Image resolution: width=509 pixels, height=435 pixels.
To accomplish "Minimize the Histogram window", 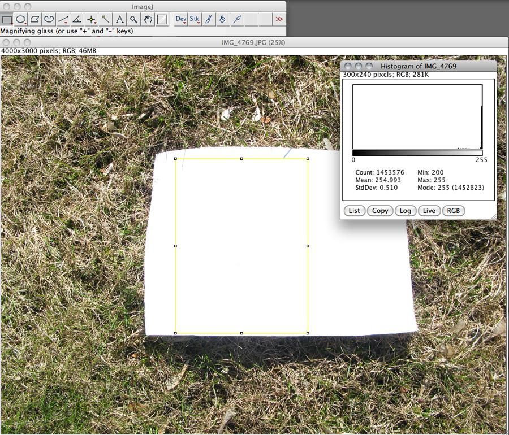I will tap(359, 66).
